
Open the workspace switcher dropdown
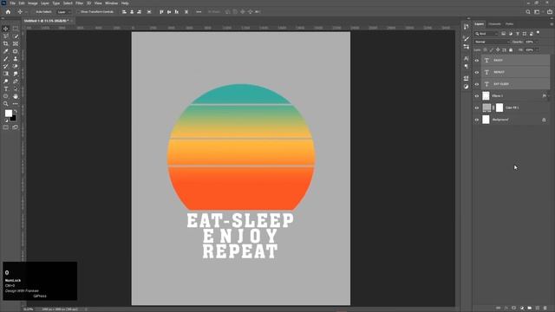pos(538,11)
